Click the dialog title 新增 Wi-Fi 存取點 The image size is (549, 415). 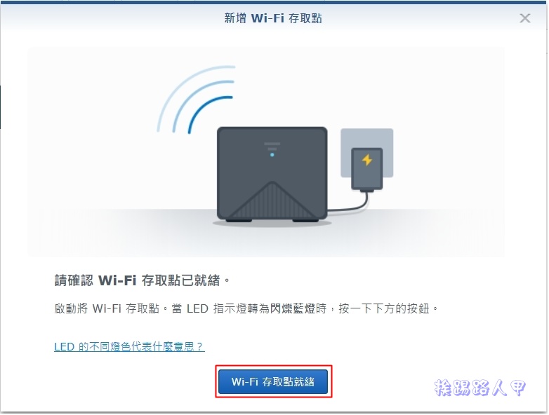tap(273, 18)
